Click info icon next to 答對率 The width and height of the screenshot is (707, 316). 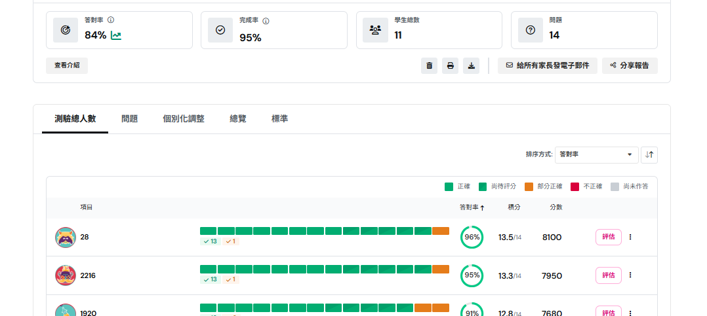point(111,20)
